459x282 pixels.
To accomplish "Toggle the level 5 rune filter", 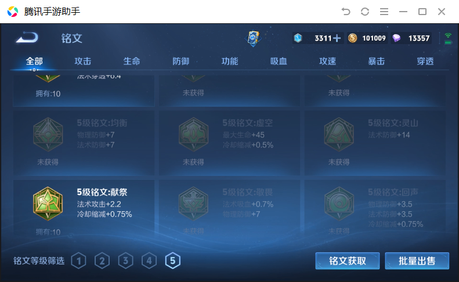I will click(173, 261).
